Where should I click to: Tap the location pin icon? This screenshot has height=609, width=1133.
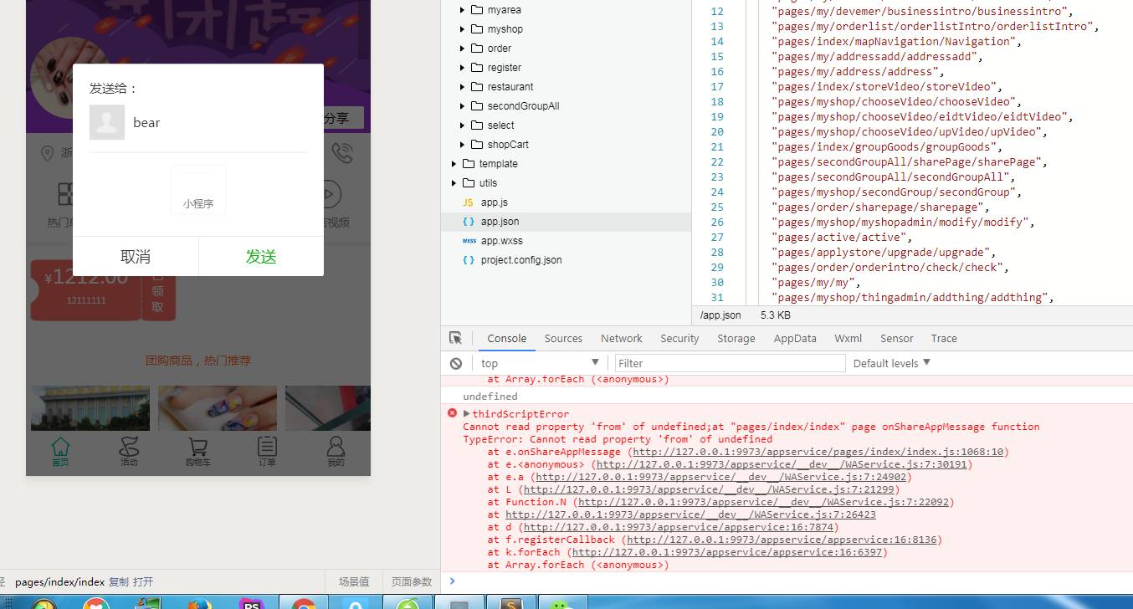47,153
